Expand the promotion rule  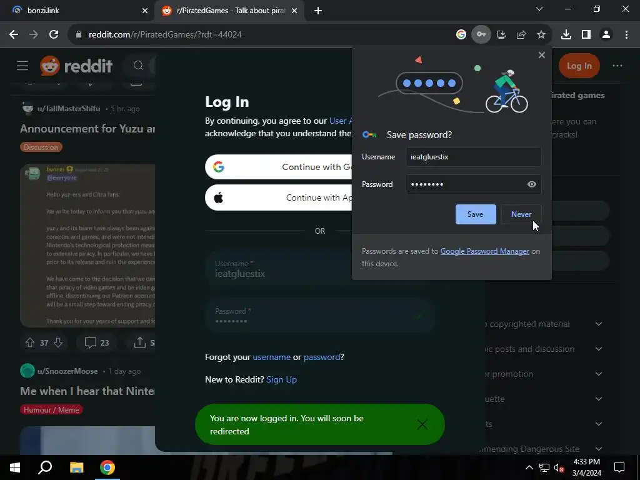click(599, 374)
